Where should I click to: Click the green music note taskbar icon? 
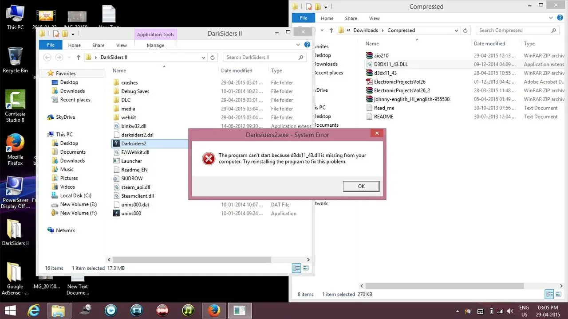pos(189,310)
